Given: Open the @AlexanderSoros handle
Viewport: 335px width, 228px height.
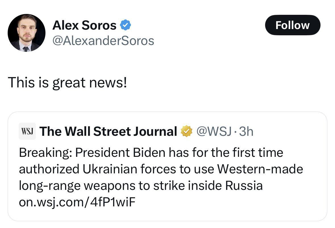Looking at the screenshot, I should [x=103, y=41].
